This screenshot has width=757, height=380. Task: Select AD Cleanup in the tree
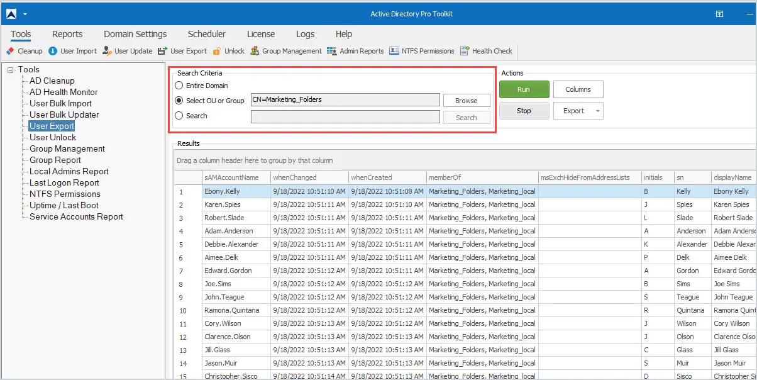[52, 81]
